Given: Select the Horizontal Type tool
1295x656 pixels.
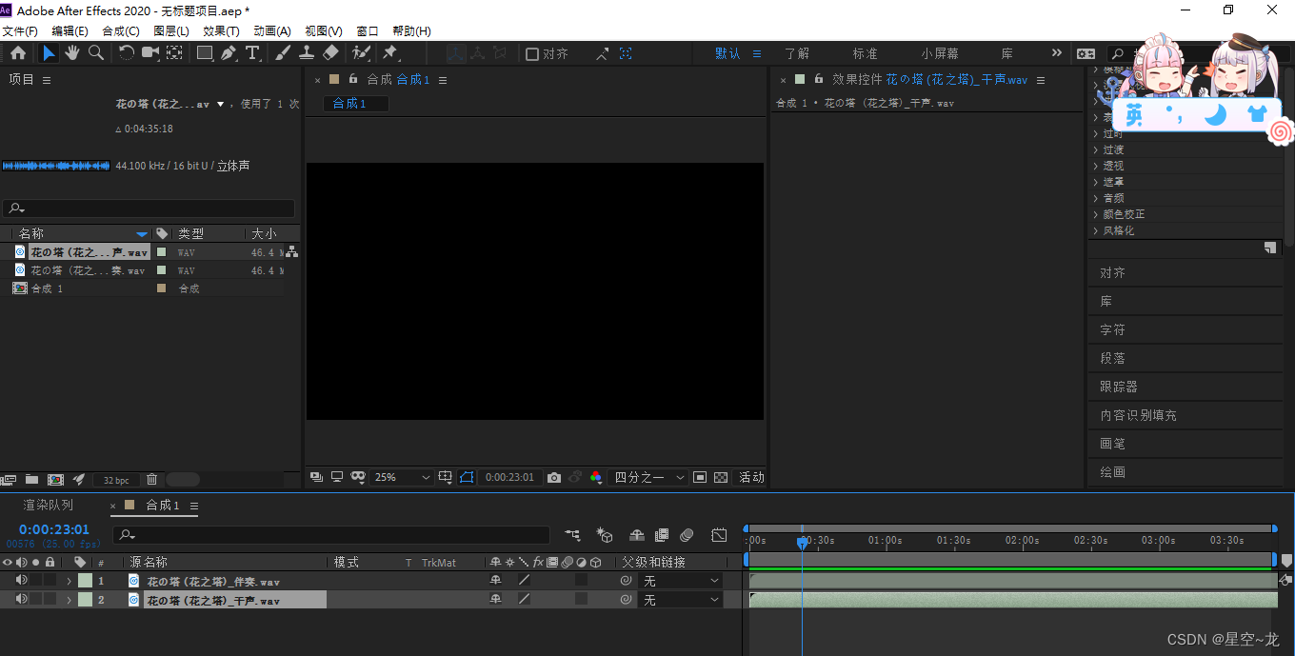Looking at the screenshot, I should (252, 53).
